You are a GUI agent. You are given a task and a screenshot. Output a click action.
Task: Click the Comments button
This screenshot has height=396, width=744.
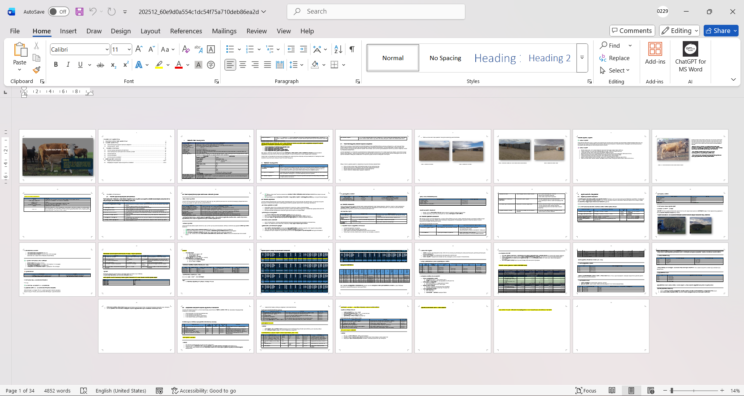(632, 31)
